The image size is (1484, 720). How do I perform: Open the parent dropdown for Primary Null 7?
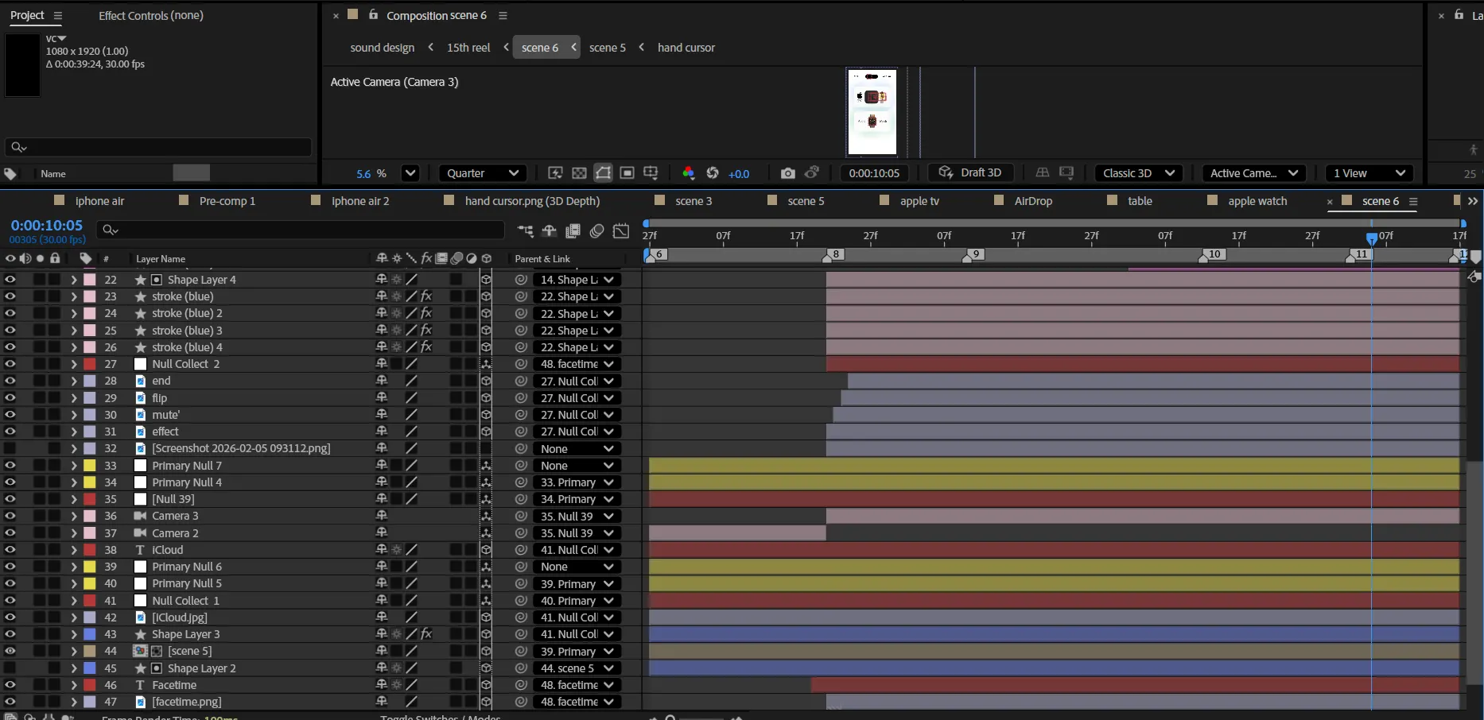pos(577,466)
